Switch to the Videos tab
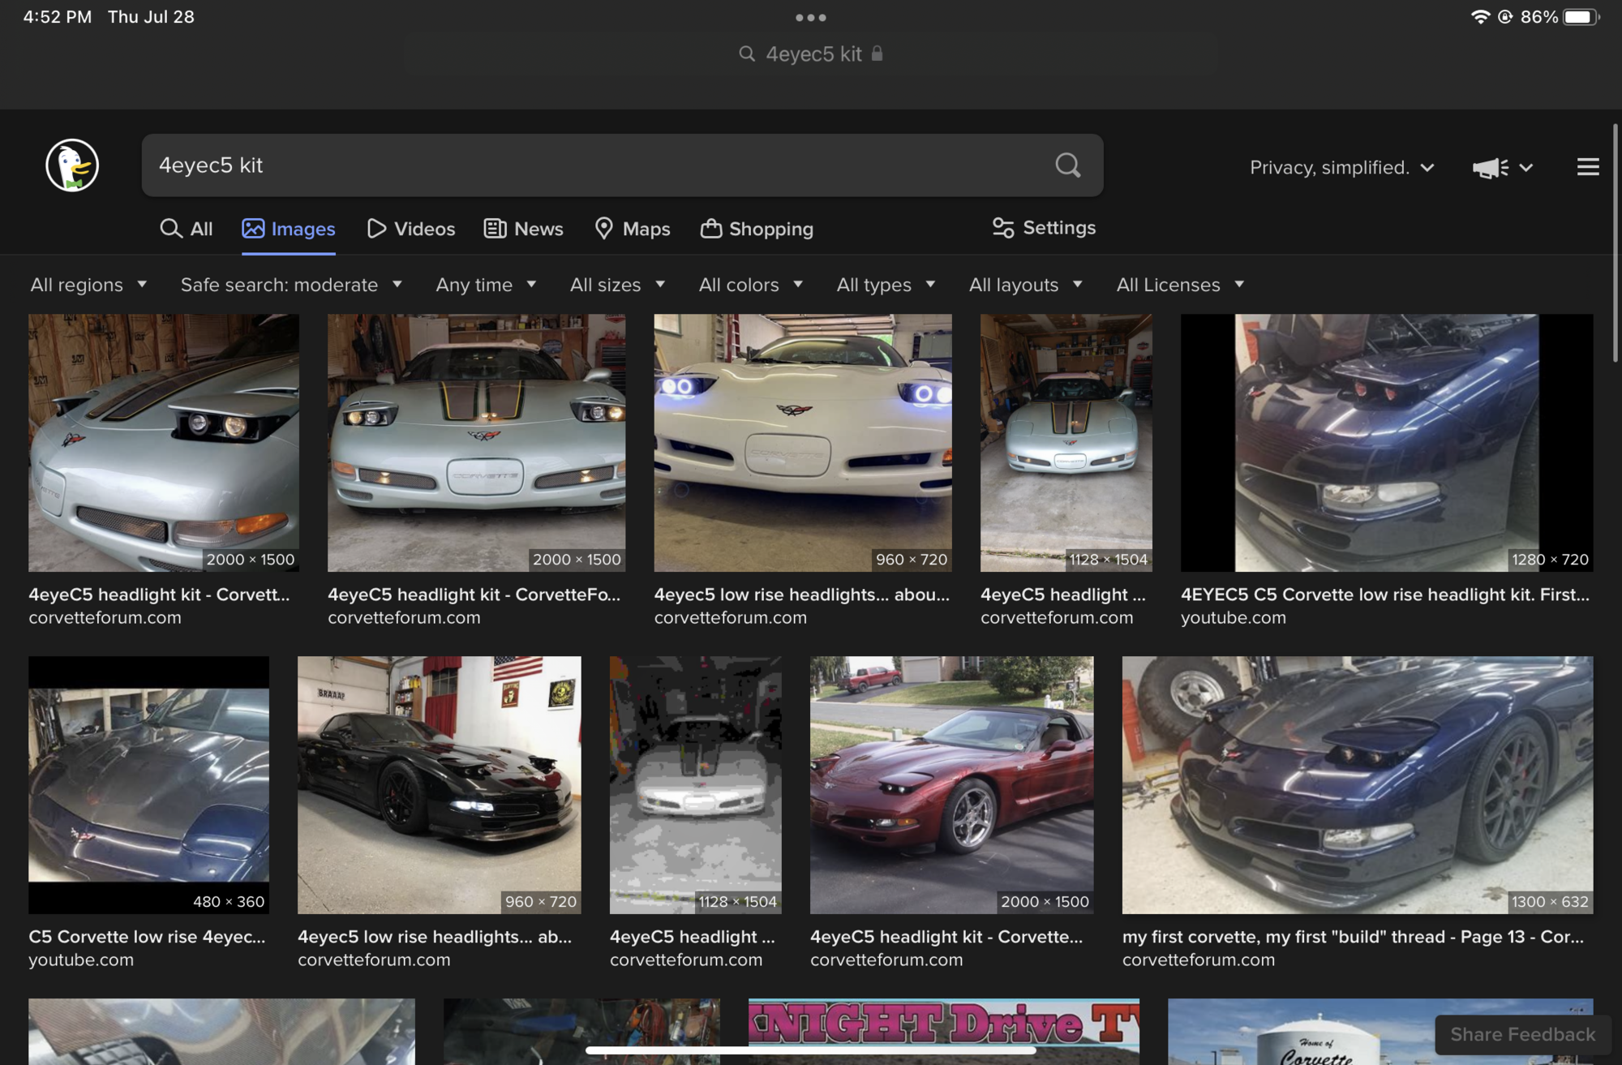 (x=411, y=229)
